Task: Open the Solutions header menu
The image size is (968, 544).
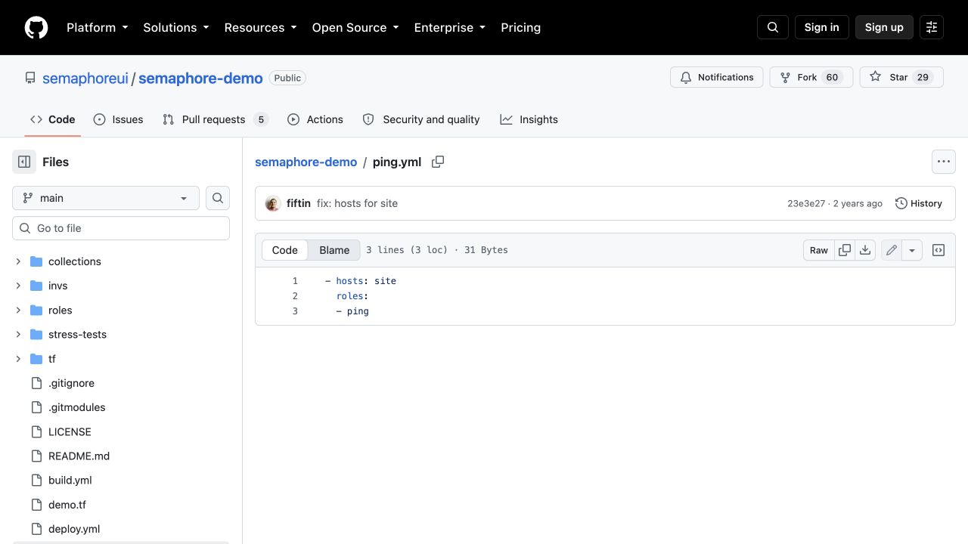Action: (176, 27)
